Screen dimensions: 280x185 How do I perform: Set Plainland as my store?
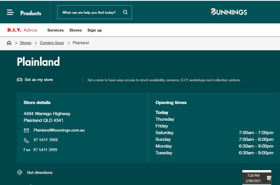pyautogui.click(x=39, y=80)
